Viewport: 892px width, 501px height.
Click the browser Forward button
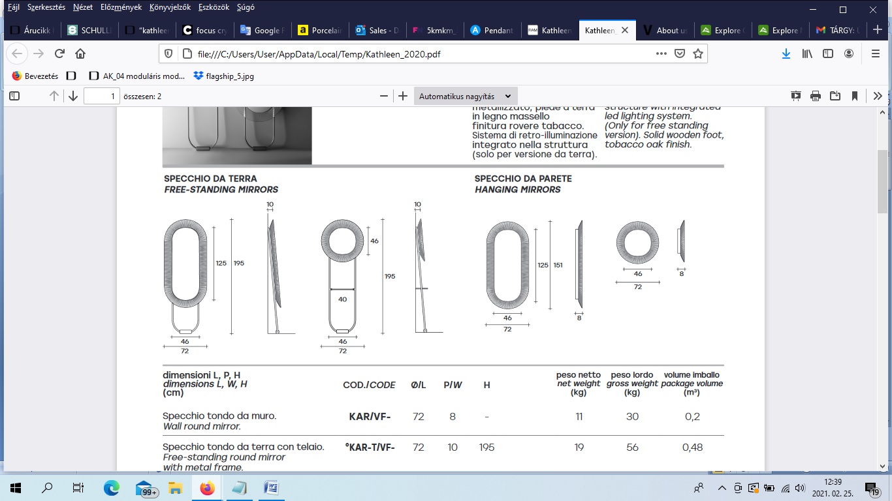coord(39,53)
